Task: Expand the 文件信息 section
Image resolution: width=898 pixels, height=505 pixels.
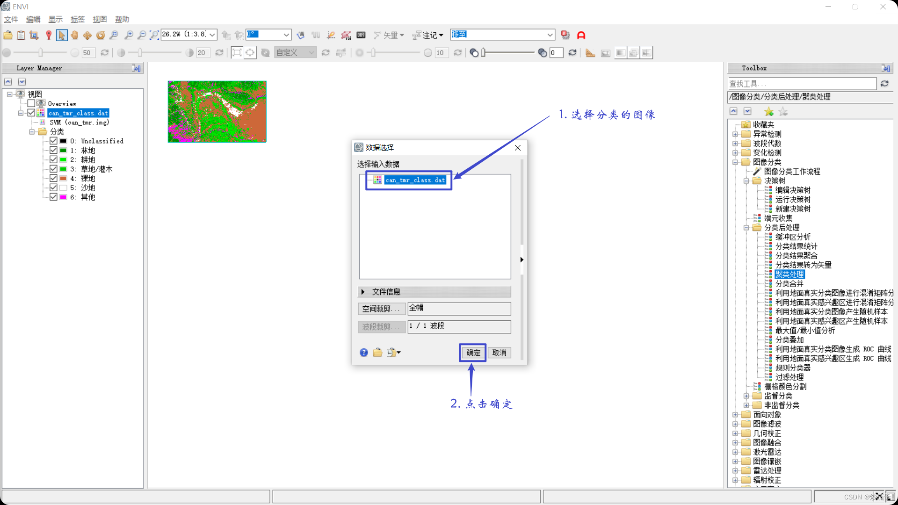Action: pos(363,292)
